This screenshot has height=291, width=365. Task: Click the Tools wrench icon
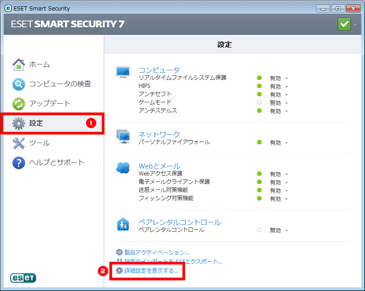pos(18,143)
